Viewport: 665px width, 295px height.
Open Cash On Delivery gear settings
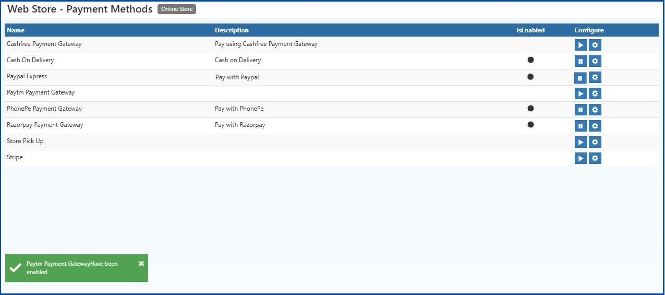(x=595, y=61)
